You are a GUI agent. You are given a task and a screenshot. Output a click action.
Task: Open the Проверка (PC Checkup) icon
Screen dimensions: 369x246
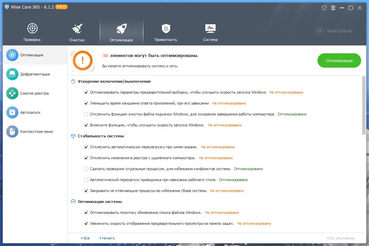click(32, 28)
